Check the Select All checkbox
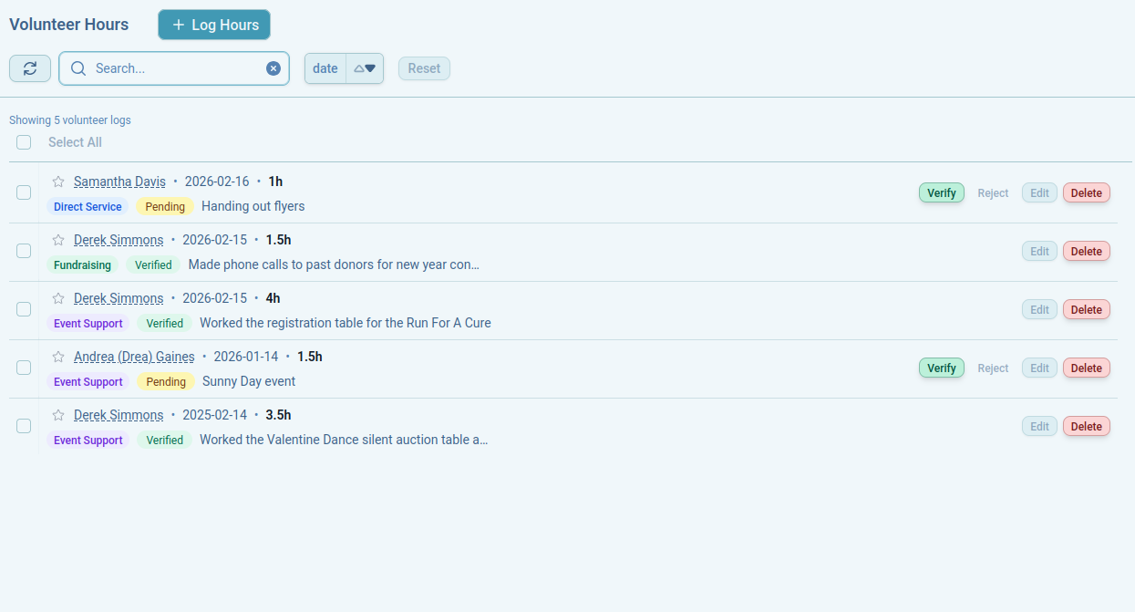Image resolution: width=1135 pixels, height=612 pixels. 24,142
